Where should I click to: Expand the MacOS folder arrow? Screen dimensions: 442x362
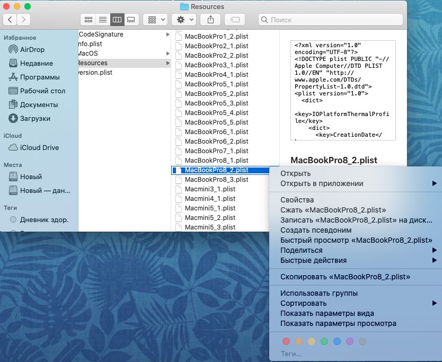[167, 54]
